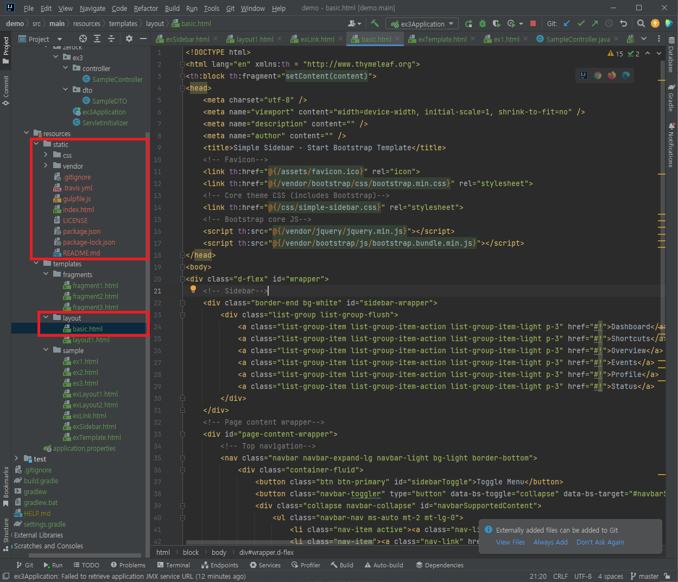Show Git history clock icon
The image size is (678, 582).
coord(609,23)
